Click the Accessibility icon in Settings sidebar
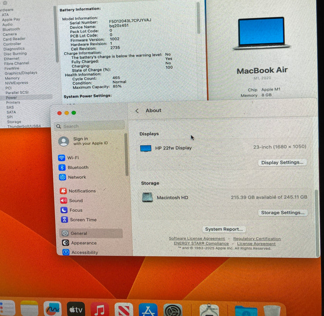The width and height of the screenshot is (324, 316). coord(66,252)
